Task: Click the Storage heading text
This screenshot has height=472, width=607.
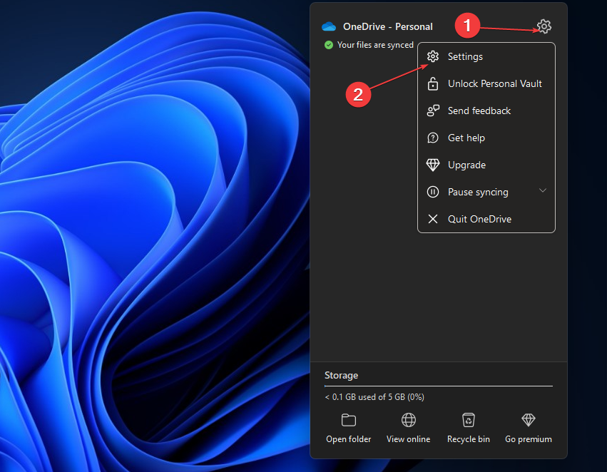Action: click(341, 375)
